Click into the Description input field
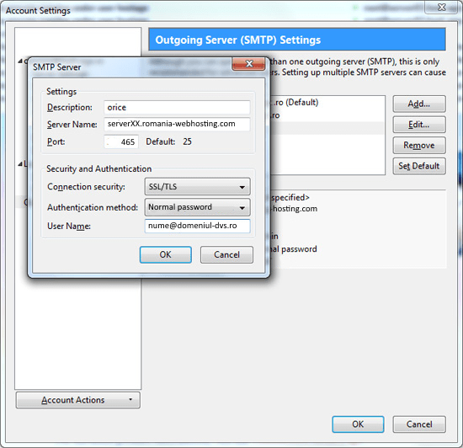Screen dimensions: 463x448 click(x=177, y=107)
